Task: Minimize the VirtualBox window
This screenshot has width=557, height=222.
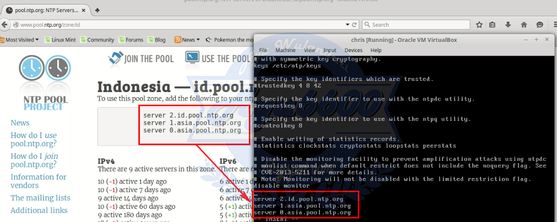Action: (527, 40)
